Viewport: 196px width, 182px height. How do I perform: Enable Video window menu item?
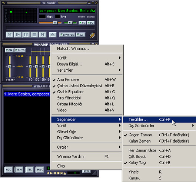87,110
